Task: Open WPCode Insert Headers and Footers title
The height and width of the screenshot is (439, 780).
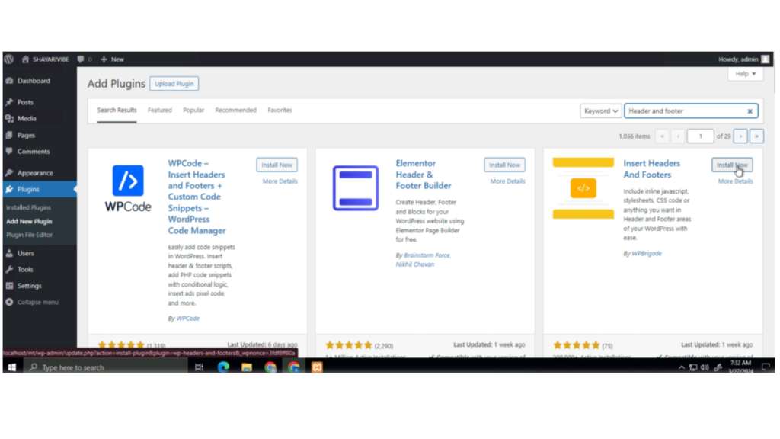Action: coord(197,197)
